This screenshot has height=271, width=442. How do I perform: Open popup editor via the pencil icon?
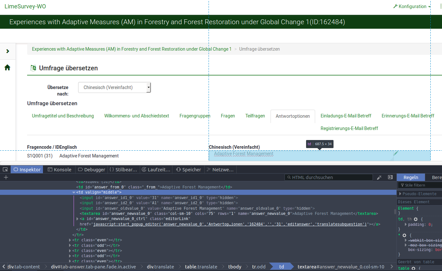pos(396,153)
